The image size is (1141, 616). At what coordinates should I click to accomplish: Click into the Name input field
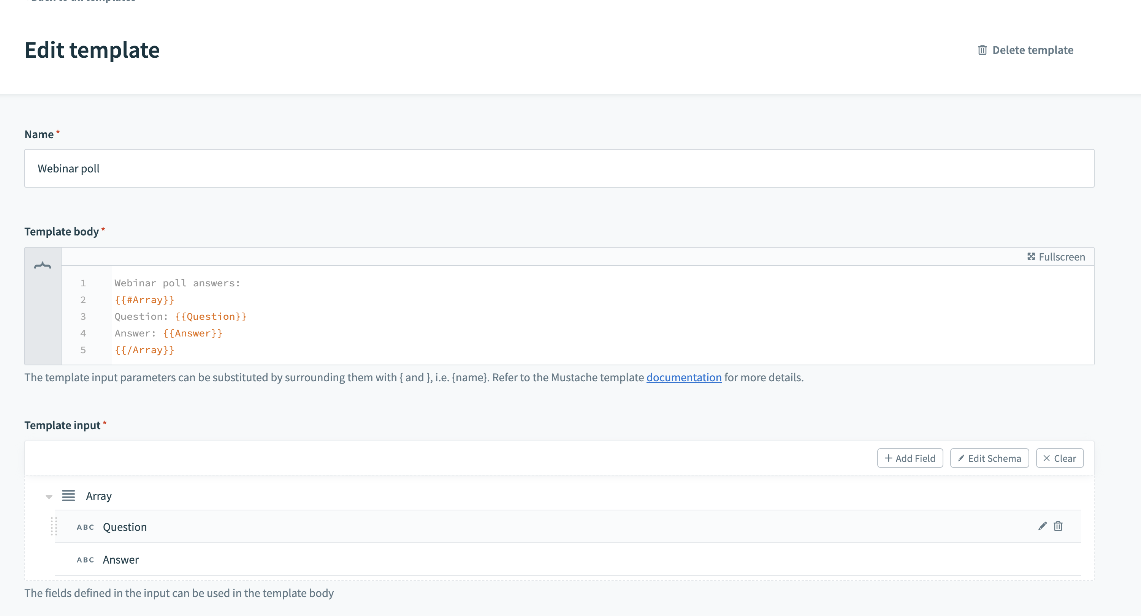pyautogui.click(x=559, y=169)
